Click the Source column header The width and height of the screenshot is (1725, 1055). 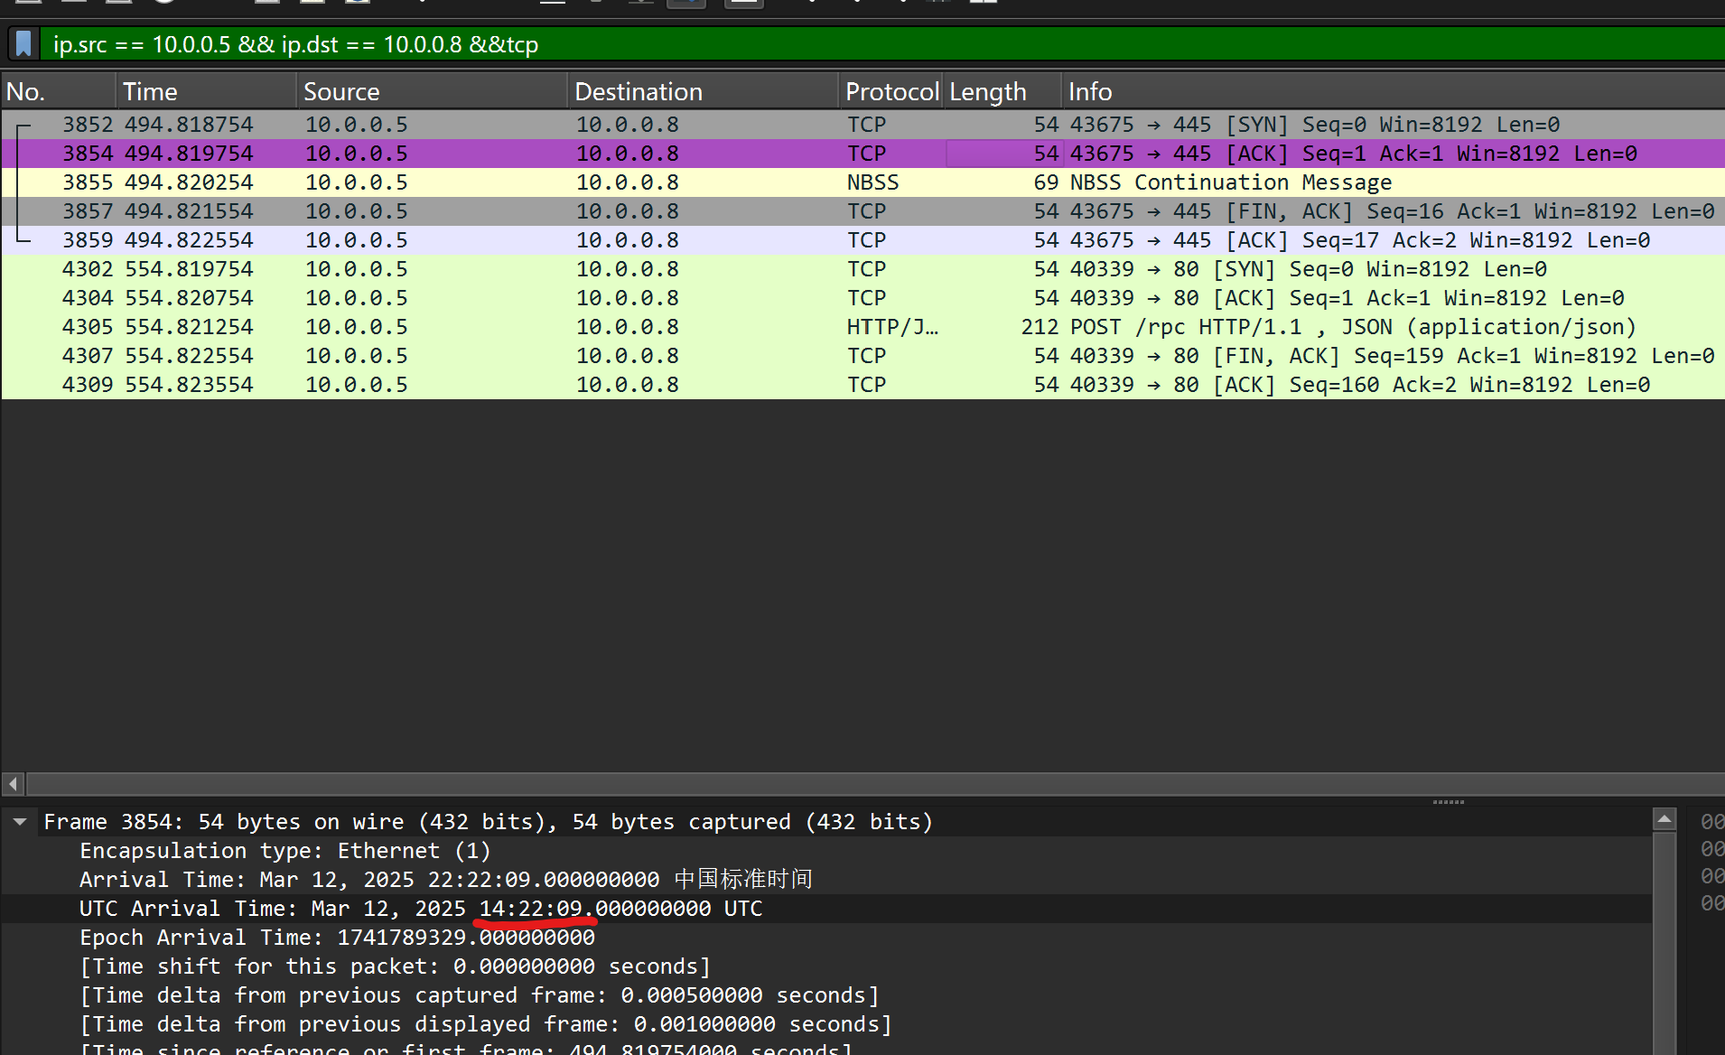(x=432, y=91)
